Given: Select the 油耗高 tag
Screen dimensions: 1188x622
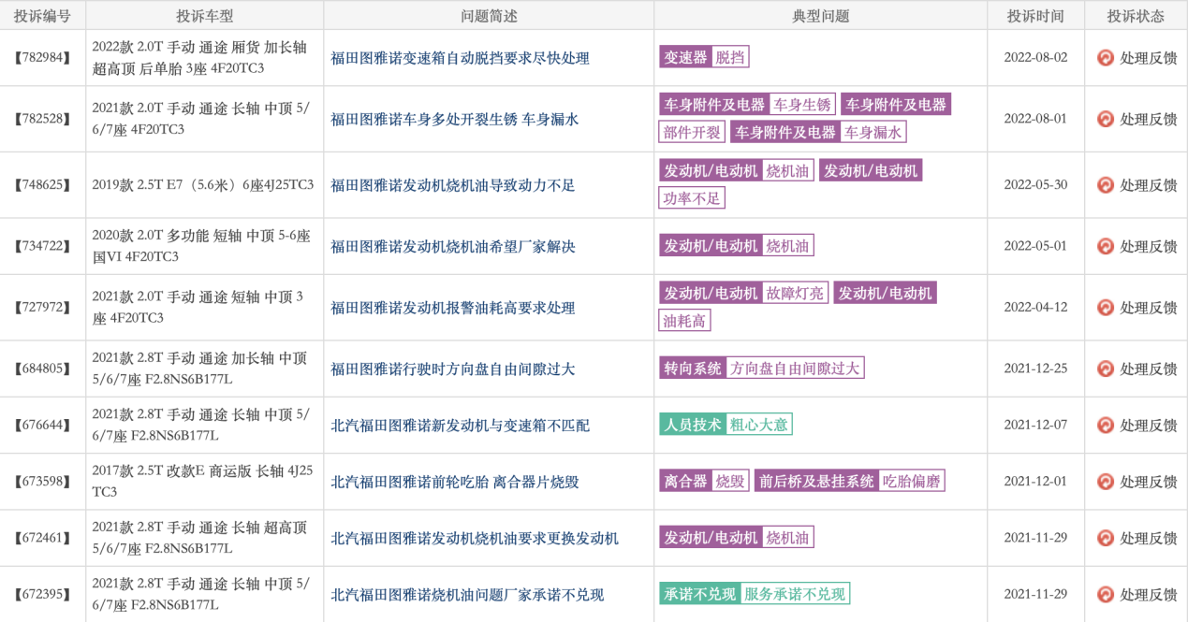Looking at the screenshot, I should click(x=684, y=321).
